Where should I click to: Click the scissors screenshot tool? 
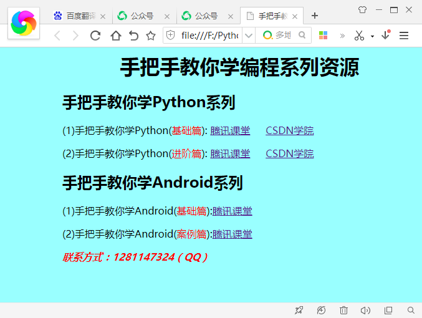pyautogui.click(x=359, y=36)
